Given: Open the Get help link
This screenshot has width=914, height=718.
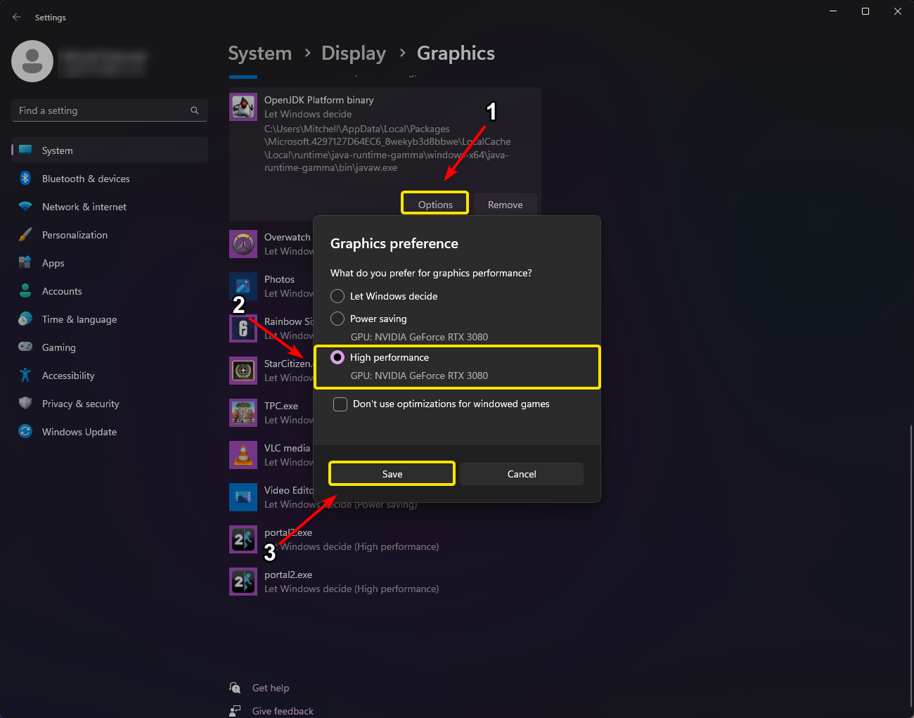Looking at the screenshot, I should [271, 688].
